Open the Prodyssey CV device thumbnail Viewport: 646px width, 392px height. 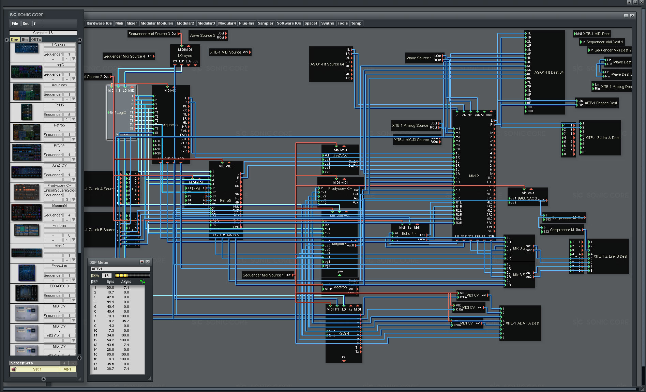(x=27, y=193)
